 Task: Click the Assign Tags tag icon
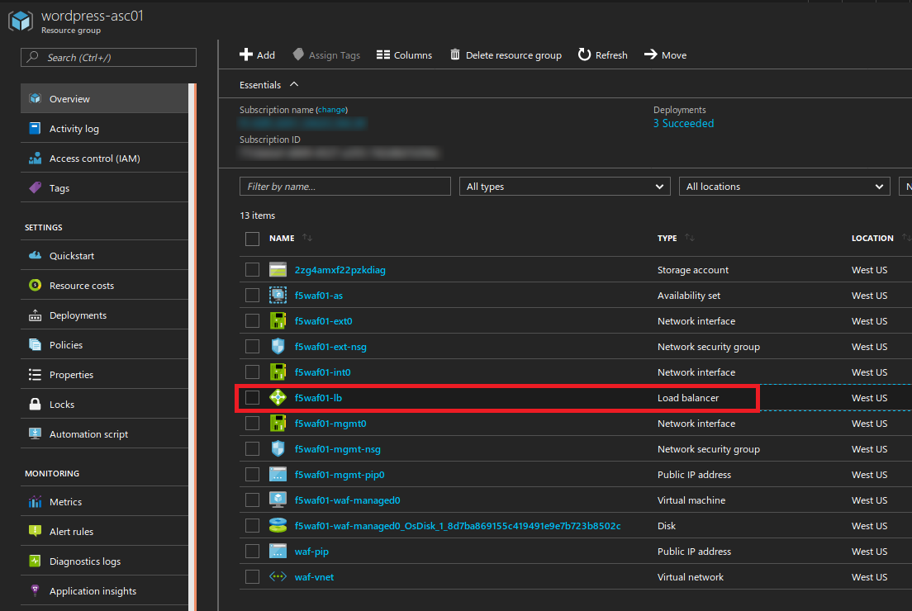click(x=298, y=54)
